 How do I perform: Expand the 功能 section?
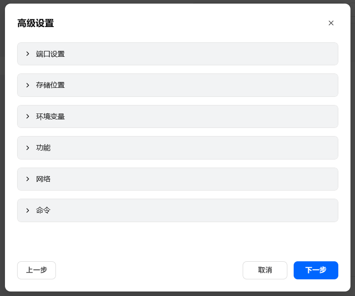tap(177, 148)
